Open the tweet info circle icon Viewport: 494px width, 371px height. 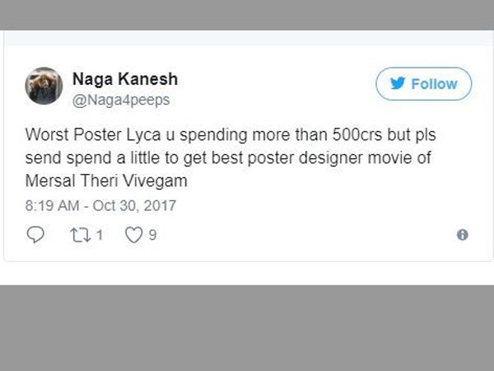click(x=462, y=235)
